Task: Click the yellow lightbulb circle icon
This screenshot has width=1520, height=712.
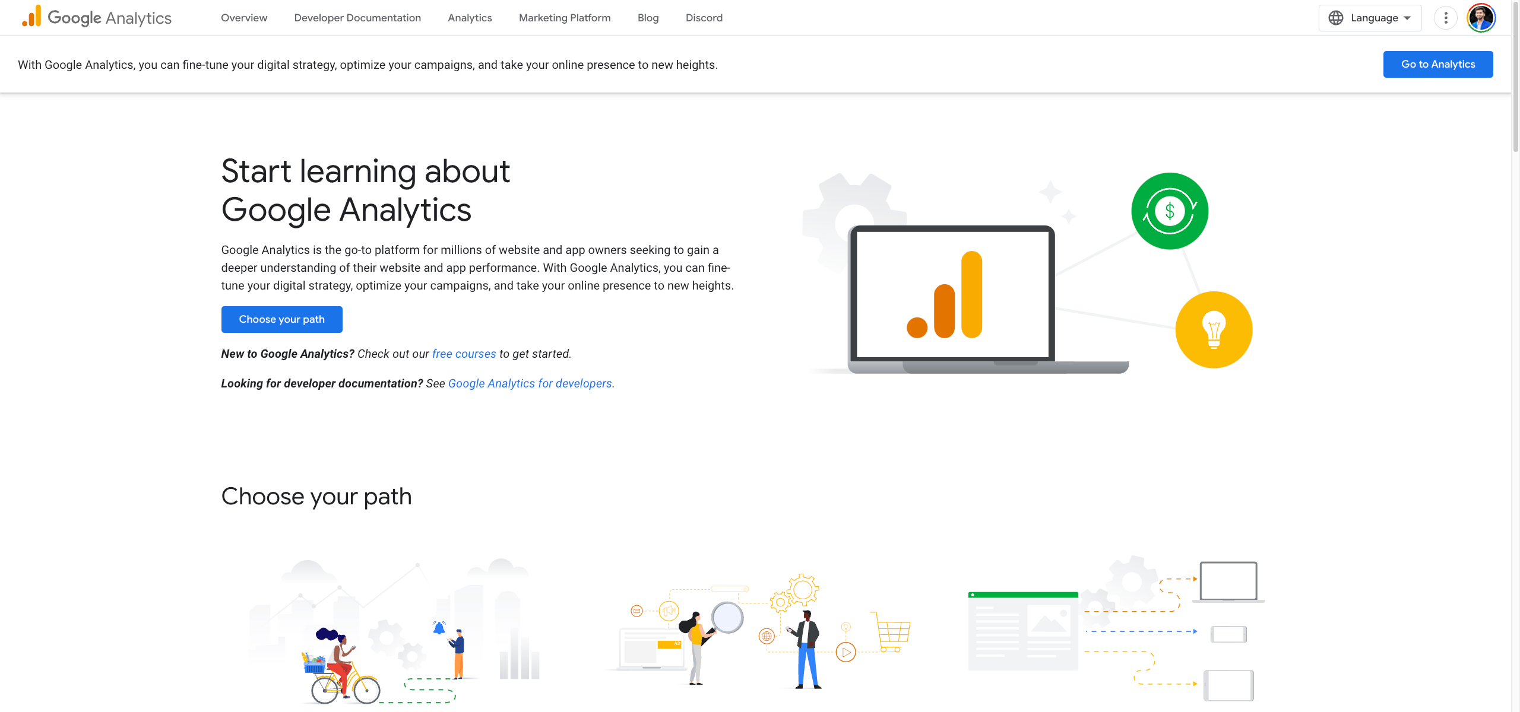Action: (1214, 329)
